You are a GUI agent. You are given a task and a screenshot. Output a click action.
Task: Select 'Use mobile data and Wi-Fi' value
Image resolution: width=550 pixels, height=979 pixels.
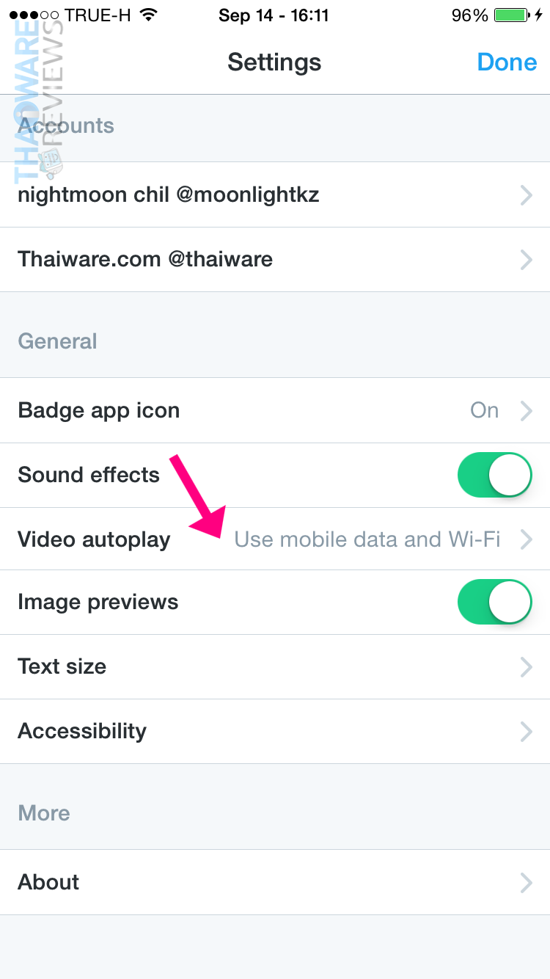(367, 540)
